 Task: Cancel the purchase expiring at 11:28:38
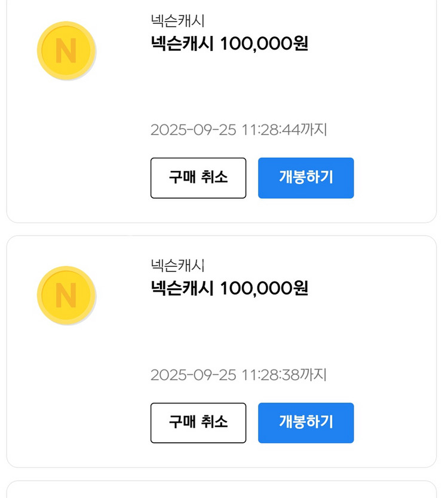(x=198, y=423)
